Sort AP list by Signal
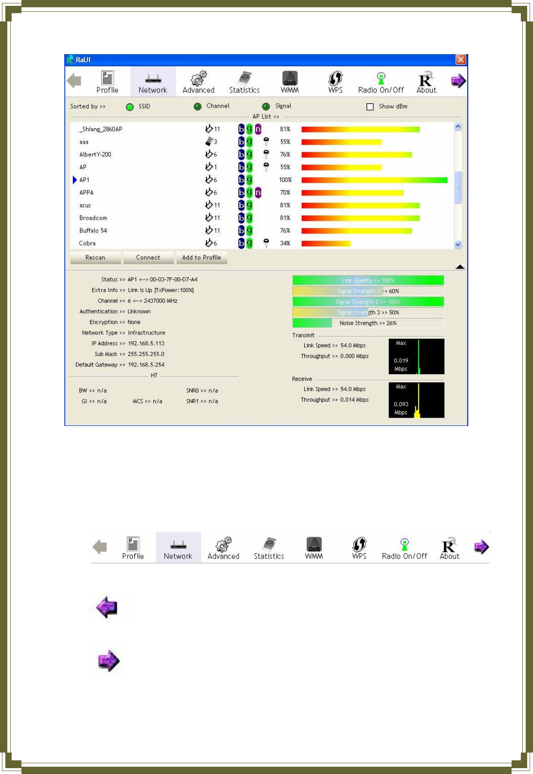This screenshot has width=533, height=774. (266, 107)
